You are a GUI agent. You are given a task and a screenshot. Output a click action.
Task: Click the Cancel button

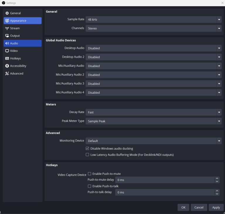(199, 207)
